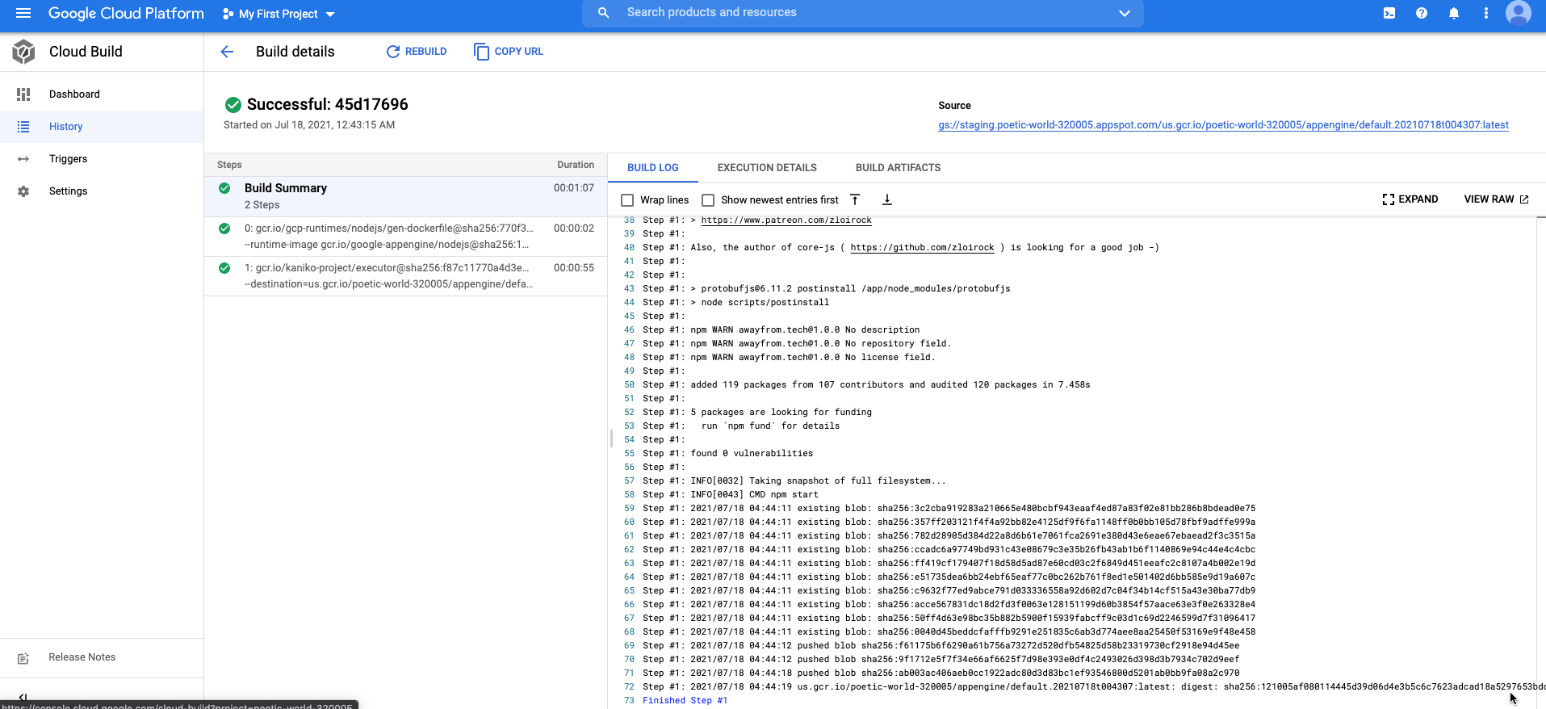Click the panel resize divider handle
Screen dimensions: 1546x709
click(611, 438)
